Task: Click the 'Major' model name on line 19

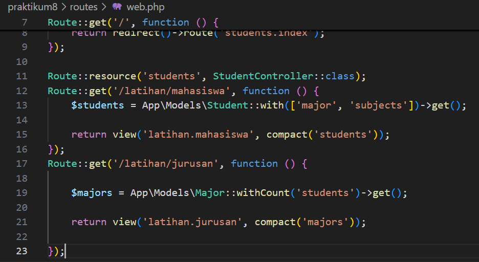Action: tap(210, 193)
